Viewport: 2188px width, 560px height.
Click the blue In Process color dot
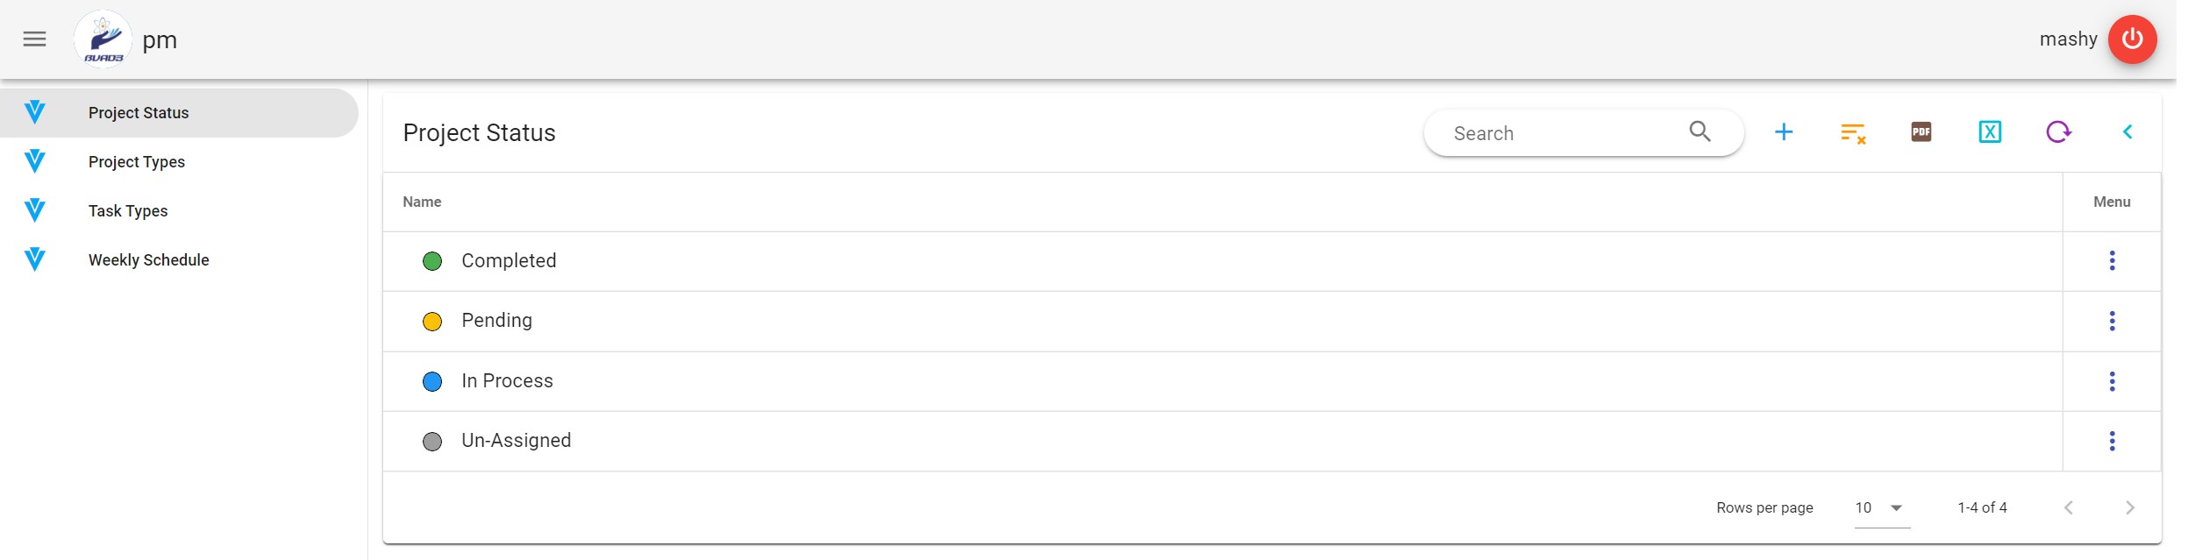432,382
